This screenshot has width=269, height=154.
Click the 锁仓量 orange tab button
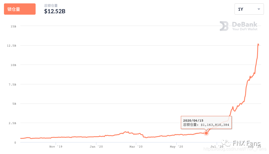20,9
